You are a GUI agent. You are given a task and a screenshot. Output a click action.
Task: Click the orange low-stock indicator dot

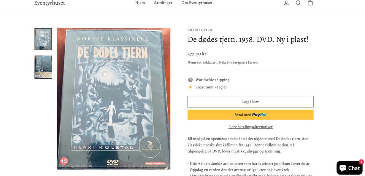tap(190, 87)
